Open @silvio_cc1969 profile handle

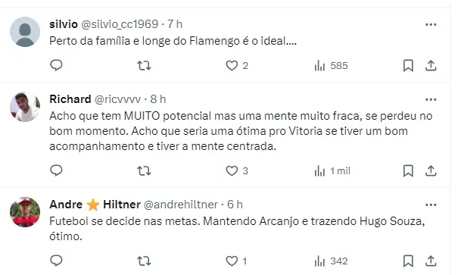click(x=120, y=24)
